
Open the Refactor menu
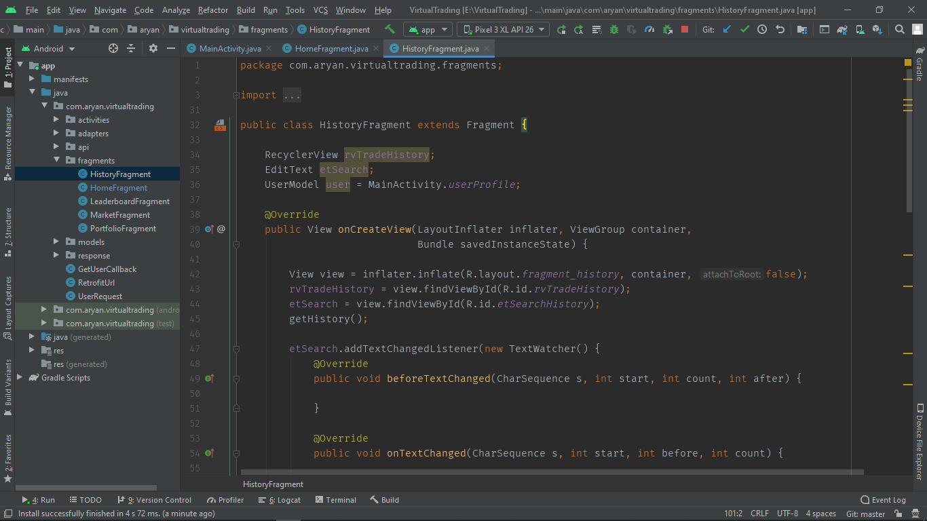pyautogui.click(x=212, y=10)
